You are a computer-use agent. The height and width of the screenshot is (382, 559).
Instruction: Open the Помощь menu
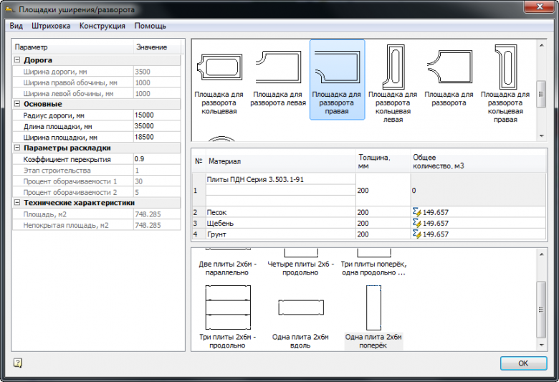[150, 26]
